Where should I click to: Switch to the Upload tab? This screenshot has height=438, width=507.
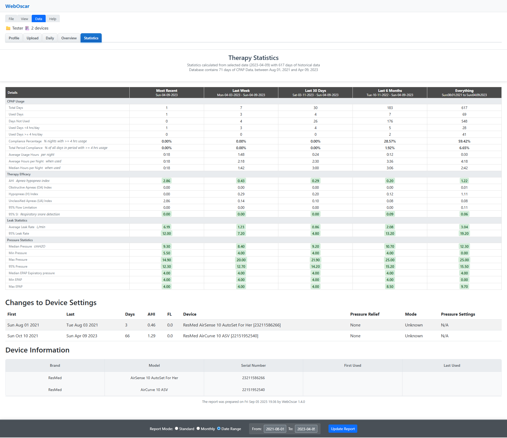[32, 38]
